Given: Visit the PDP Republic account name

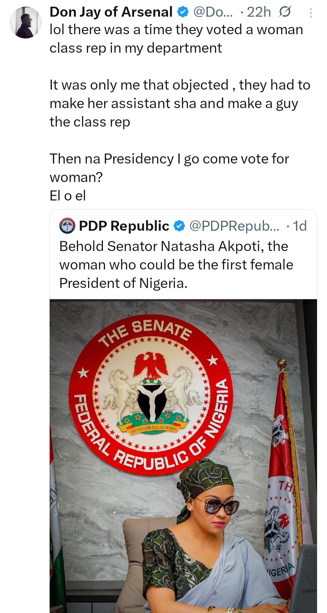Looking at the screenshot, I should [124, 226].
